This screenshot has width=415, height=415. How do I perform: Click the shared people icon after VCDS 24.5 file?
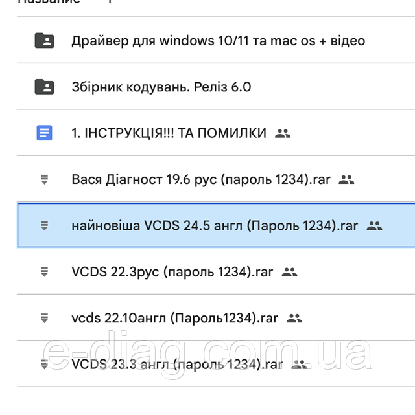(374, 226)
